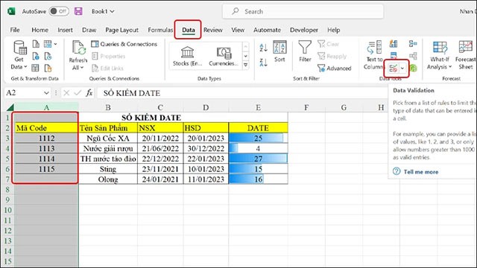
Task: Open the Developer tab
Action: pyautogui.click(x=304, y=30)
